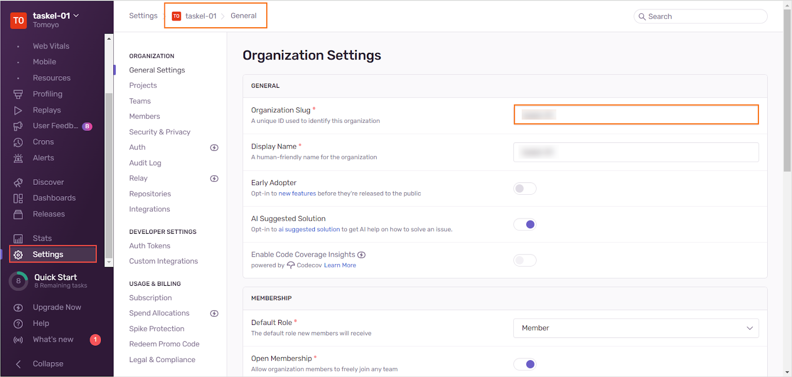Click the Search settings field
Screen dimensions: 792x377
700,16
